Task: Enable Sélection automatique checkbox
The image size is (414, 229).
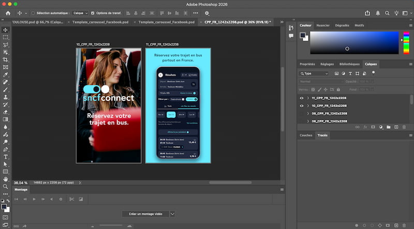Action: click(33, 13)
